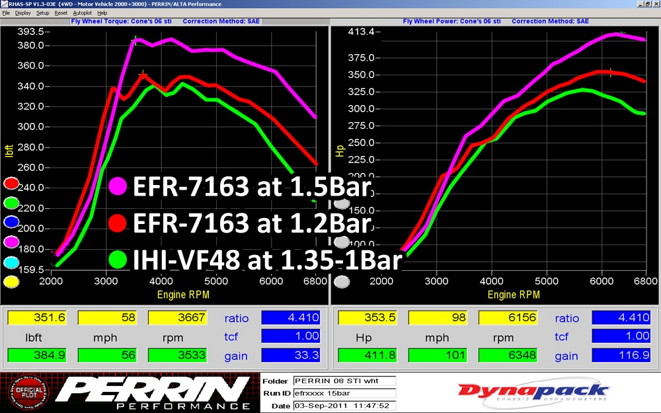Screen dimensions: 661x413
Task: Click the RHAS-SP app icon in the title bar
Action: 4,4
